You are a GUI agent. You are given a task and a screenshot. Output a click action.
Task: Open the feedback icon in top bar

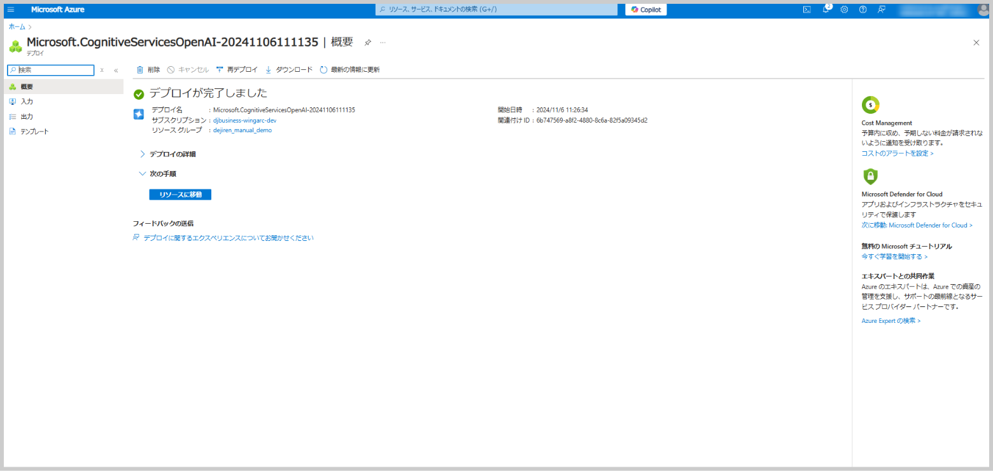click(882, 10)
